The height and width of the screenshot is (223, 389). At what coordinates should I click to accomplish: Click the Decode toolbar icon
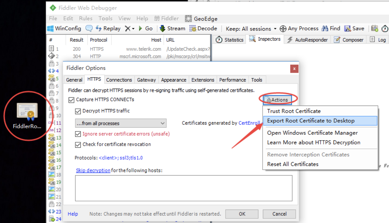(193, 28)
